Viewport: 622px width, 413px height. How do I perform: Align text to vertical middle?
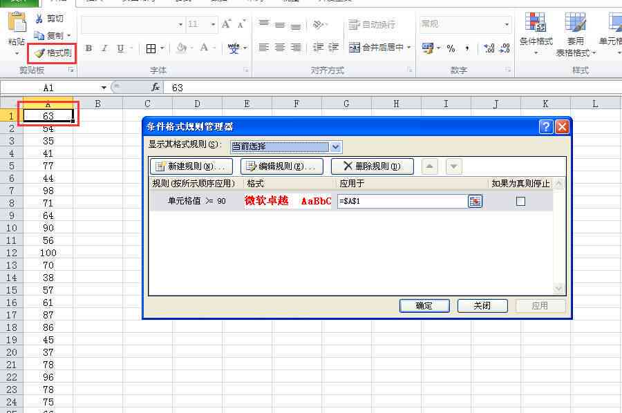(280, 25)
